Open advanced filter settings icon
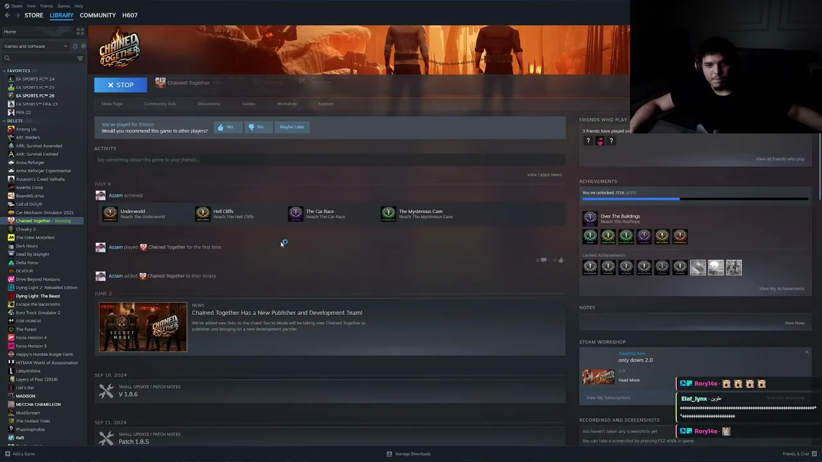Image resolution: width=822 pixels, height=462 pixels. 80,58
